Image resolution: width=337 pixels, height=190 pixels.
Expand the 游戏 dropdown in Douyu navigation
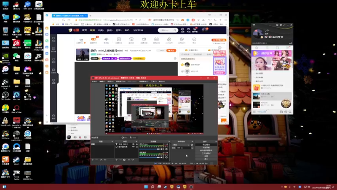(x=118, y=30)
